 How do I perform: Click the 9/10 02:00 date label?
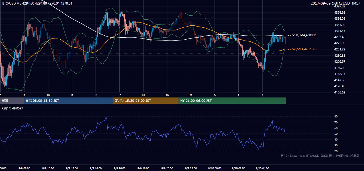click(239, 168)
